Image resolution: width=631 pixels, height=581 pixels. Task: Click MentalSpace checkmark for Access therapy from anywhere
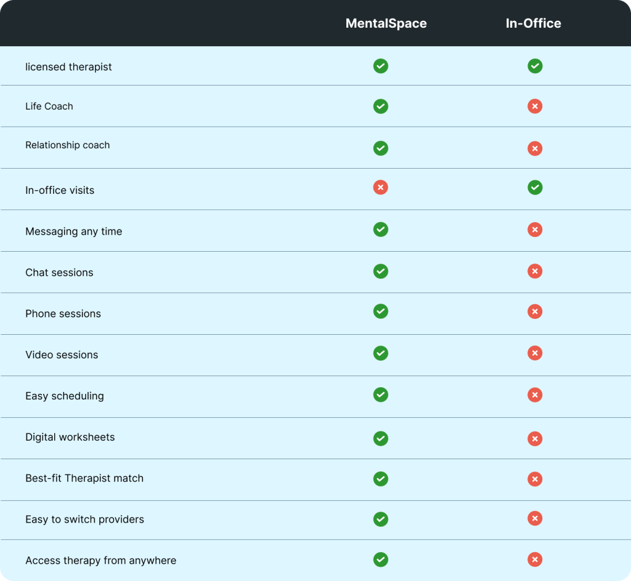(x=381, y=559)
